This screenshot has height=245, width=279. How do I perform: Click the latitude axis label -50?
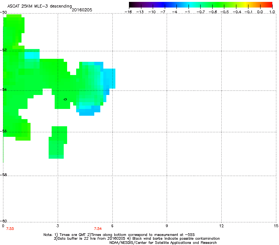click(3, 12)
